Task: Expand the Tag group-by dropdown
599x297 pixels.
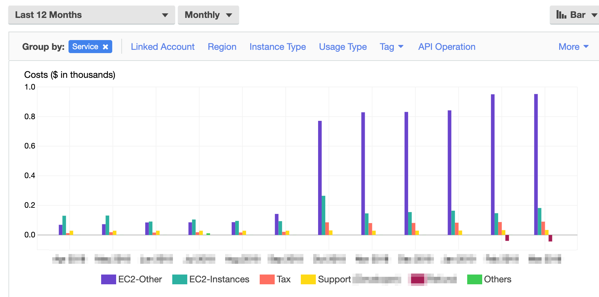Action: [392, 47]
